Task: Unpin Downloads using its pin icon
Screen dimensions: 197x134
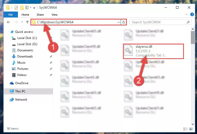Action: click(51, 56)
